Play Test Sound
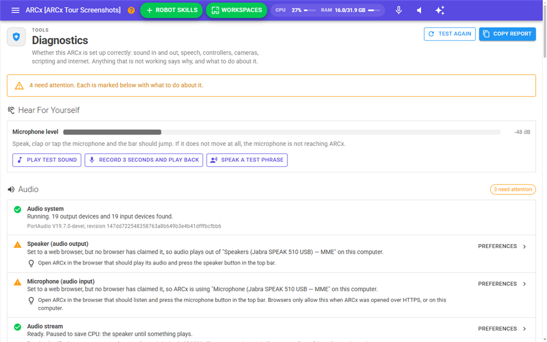This screenshot has width=547, height=342. coord(47,160)
